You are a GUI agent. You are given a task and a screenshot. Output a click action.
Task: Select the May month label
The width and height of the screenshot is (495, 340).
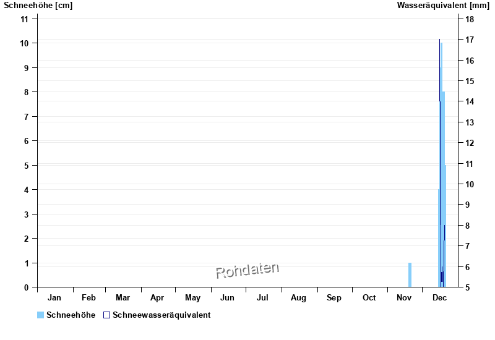192,298
